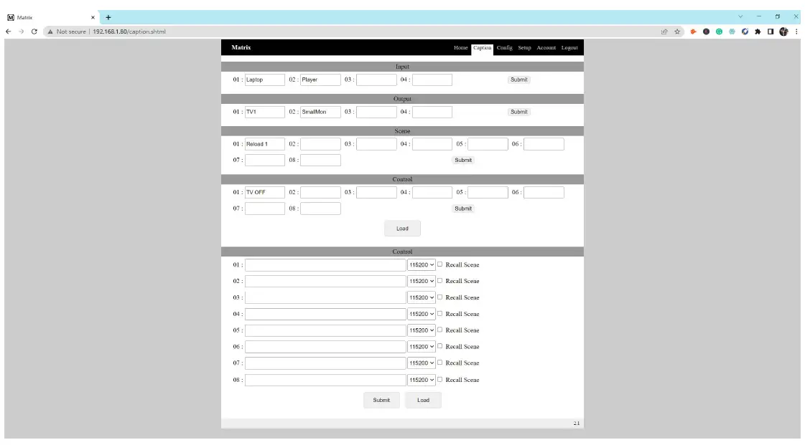The image size is (805, 445).
Task: Enable Recall Scene for control 01
Action: point(440,264)
